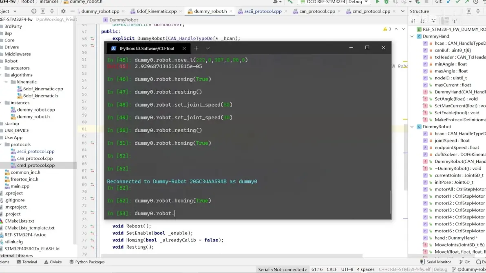Open main.cpp in Project tree
This screenshot has height=273, width=486.
coord(20,186)
